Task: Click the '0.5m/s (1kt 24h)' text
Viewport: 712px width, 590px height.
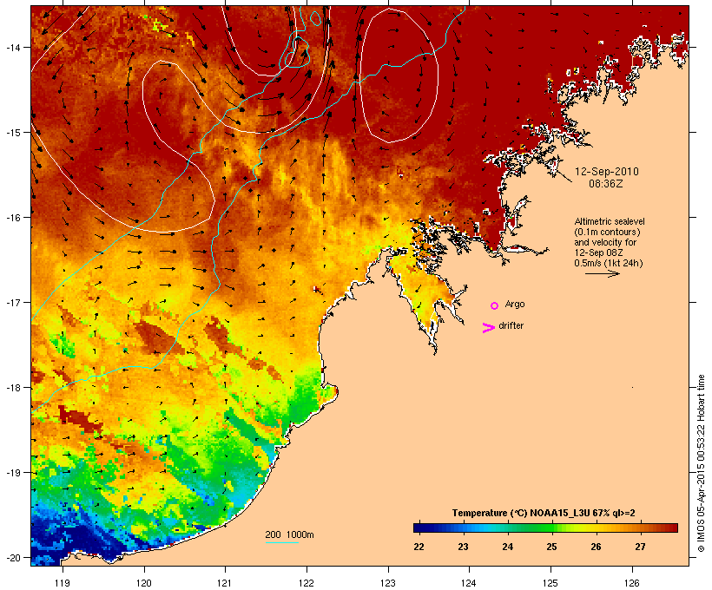Action: pyautogui.click(x=609, y=263)
